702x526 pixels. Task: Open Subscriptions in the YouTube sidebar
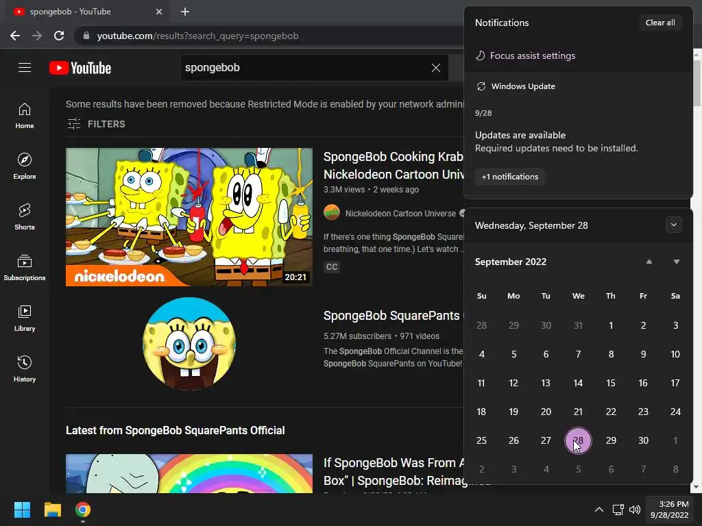click(25, 268)
